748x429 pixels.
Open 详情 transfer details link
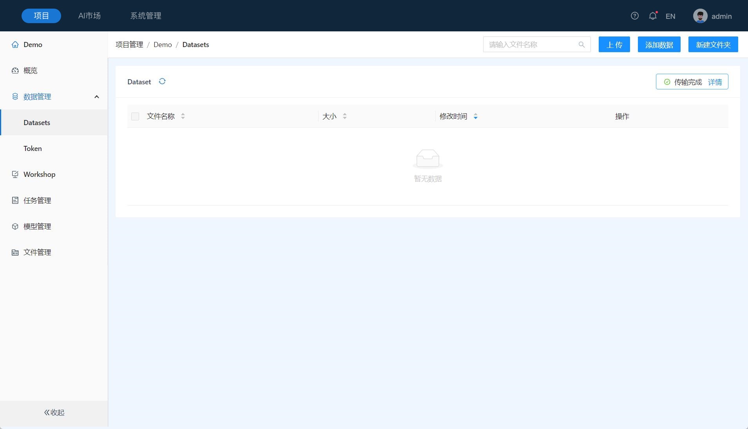click(715, 82)
